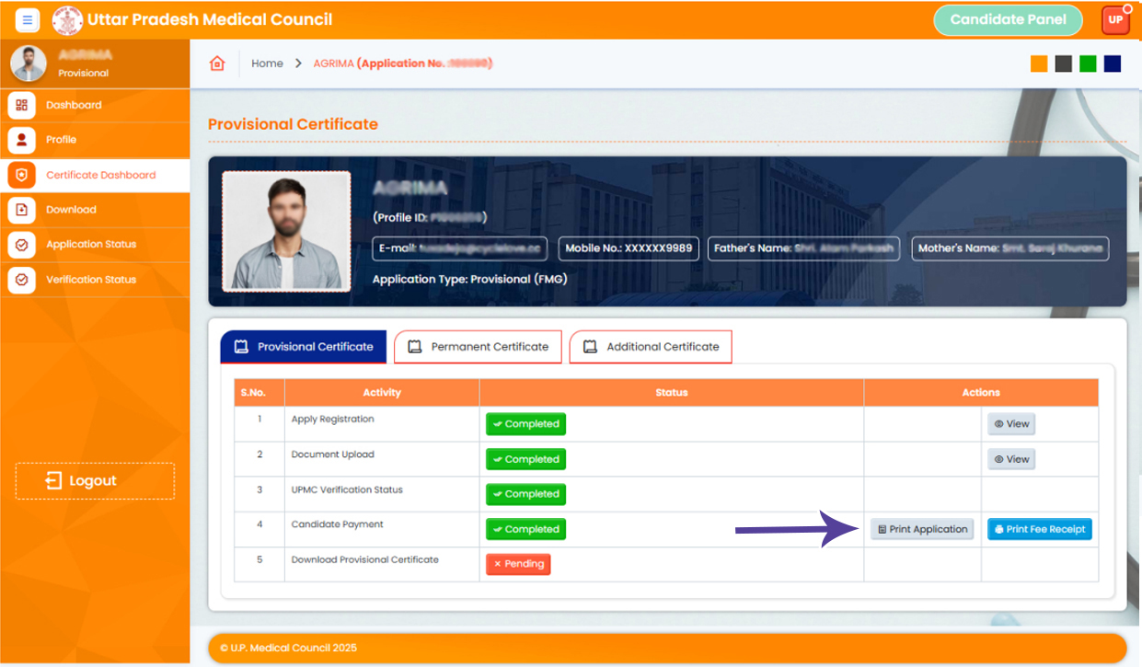The height and width of the screenshot is (667, 1142).
Task: Click the UP user badge icon
Action: pyautogui.click(x=1114, y=19)
